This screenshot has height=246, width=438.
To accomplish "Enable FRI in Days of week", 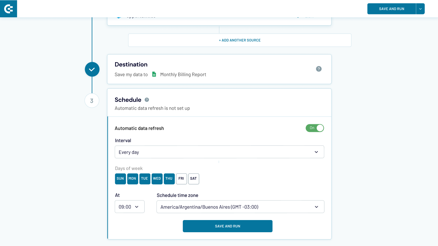I will (x=181, y=179).
